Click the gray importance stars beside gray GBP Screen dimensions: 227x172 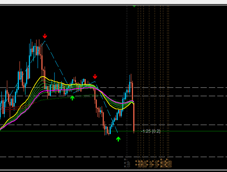[x=125, y=163]
